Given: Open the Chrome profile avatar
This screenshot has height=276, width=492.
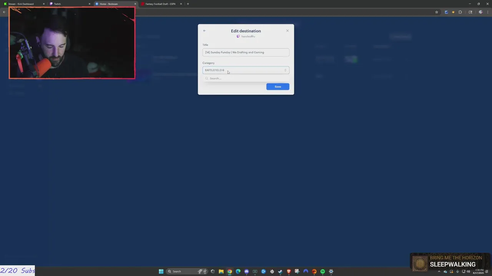Looking at the screenshot, I should pos(480,12).
